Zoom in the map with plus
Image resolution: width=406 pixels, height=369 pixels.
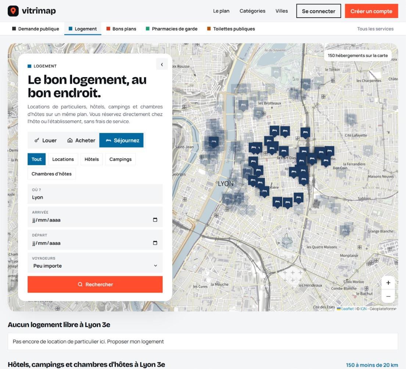388,283
